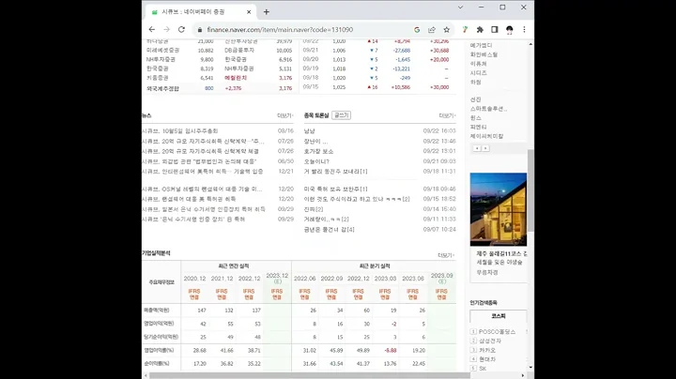
Task: Click 외국계추정합 row label
Action: pyautogui.click(x=162, y=88)
